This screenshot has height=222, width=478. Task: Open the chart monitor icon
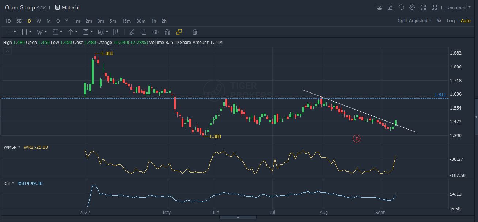click(379, 7)
